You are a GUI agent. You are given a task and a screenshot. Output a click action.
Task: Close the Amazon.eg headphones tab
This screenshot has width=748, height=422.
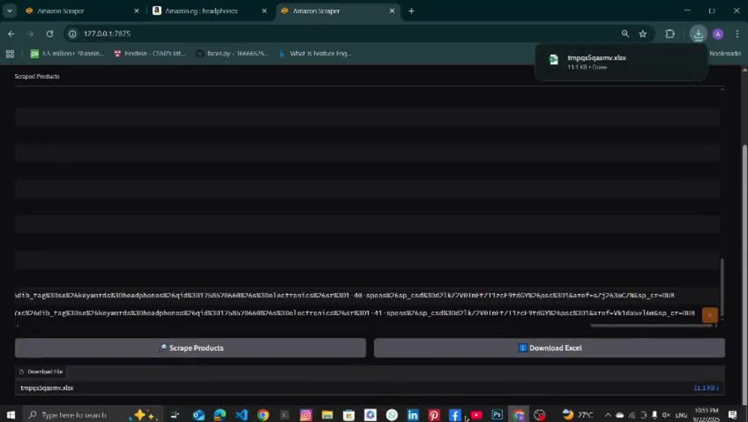[264, 10]
